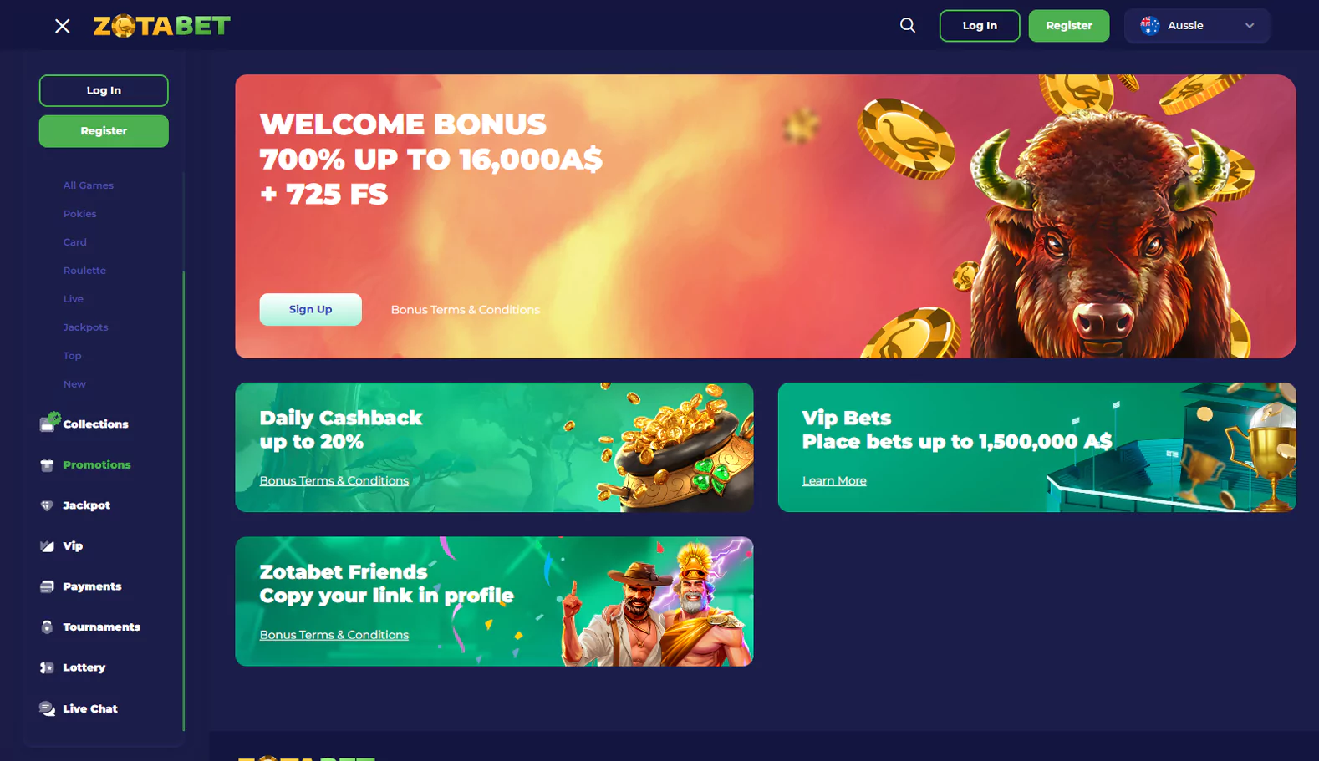Open Jackpots category in sidebar
The image size is (1319, 761).
coord(85,327)
